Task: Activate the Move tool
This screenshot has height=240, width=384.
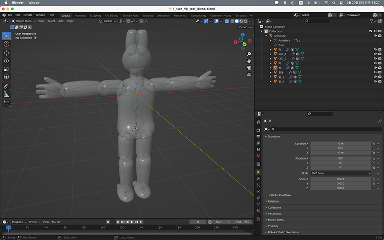Action: click(7, 53)
